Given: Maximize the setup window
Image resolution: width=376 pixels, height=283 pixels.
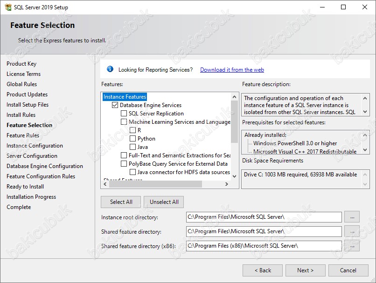Looking at the screenshot, I should point(343,7).
